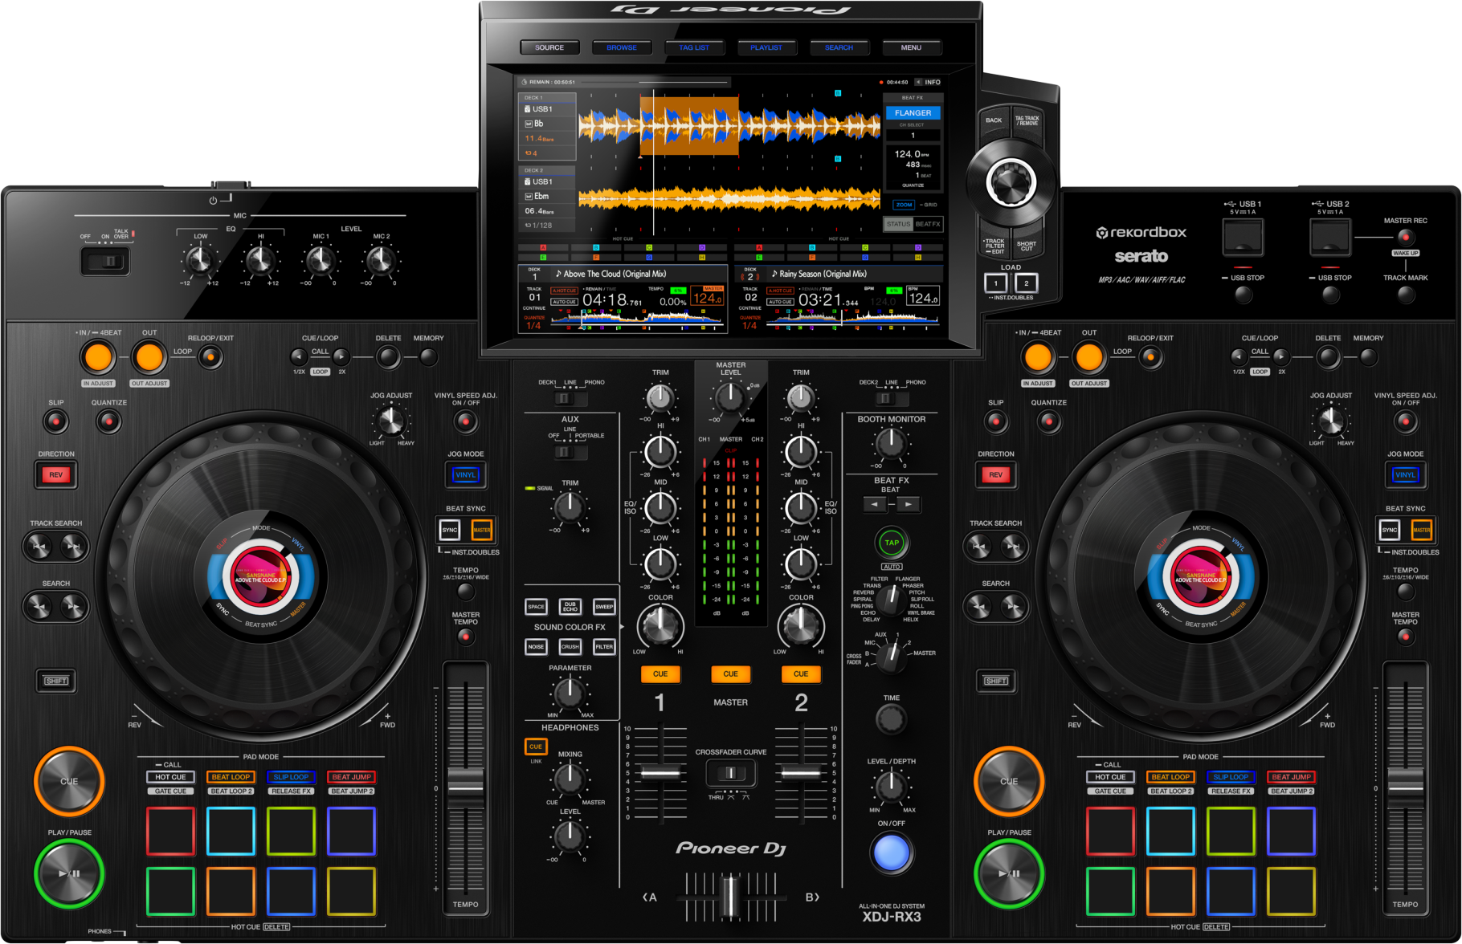Image resolution: width=1462 pixels, height=944 pixels.
Task: Toggle the Crossfader Curve switch
Action: [730, 773]
